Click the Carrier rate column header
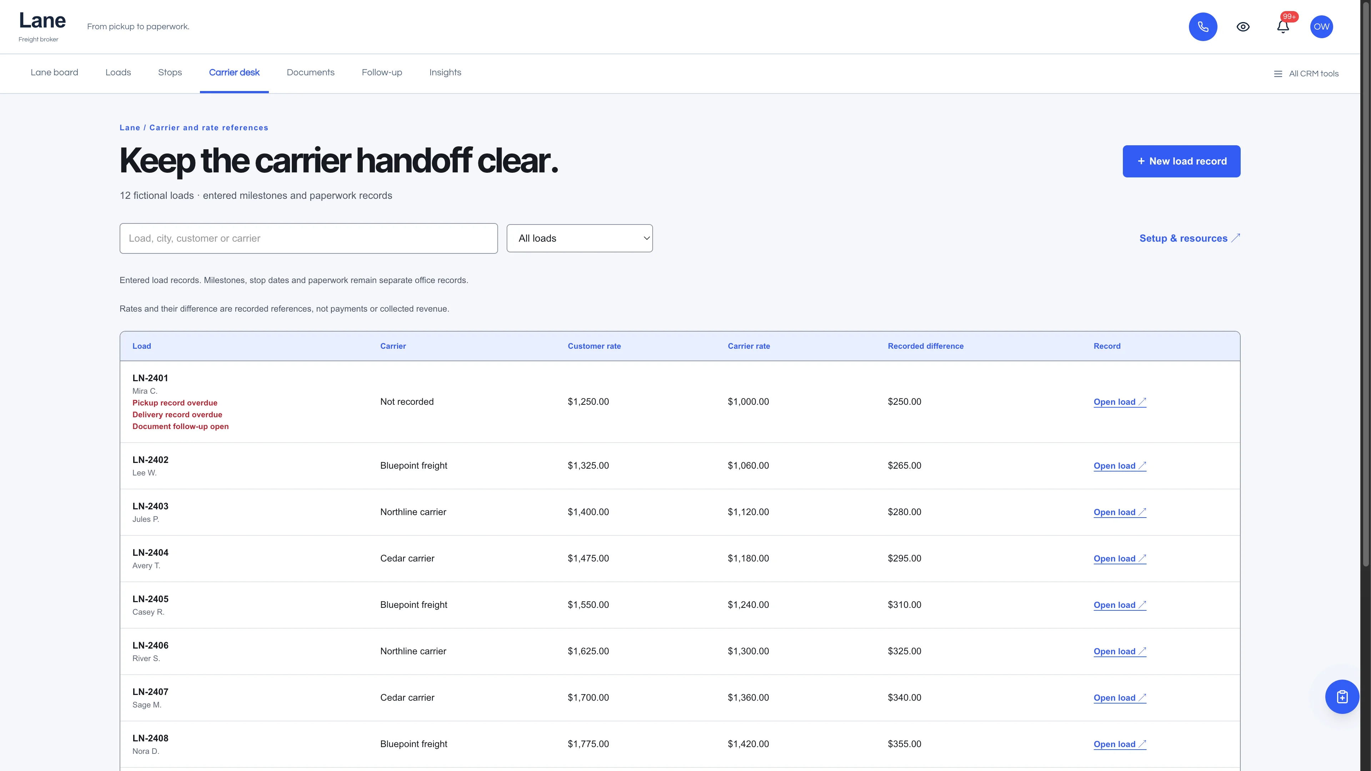1371x771 pixels. pyautogui.click(x=749, y=346)
